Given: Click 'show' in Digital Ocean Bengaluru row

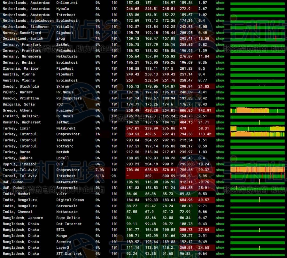Looking at the screenshot, I should pyautogui.click(x=220, y=200).
